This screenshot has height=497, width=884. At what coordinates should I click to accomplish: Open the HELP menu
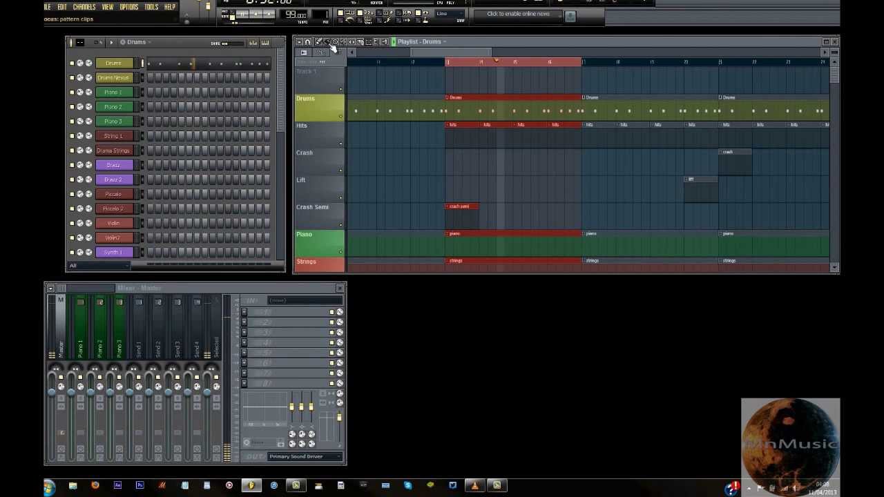[x=170, y=7]
